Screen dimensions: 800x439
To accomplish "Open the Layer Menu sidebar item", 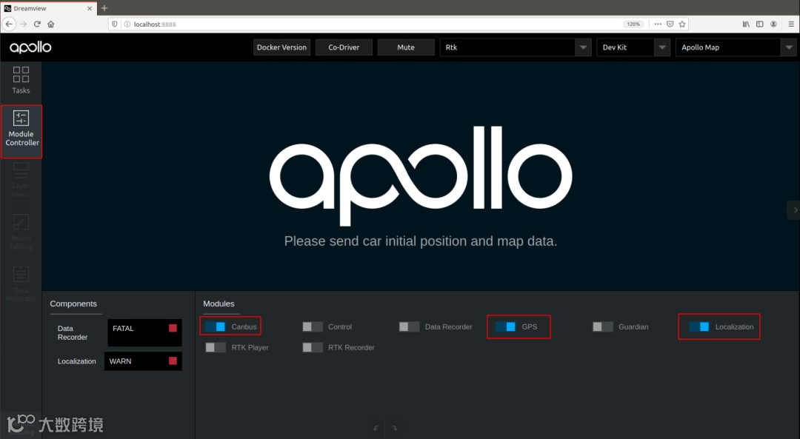I will (21, 180).
